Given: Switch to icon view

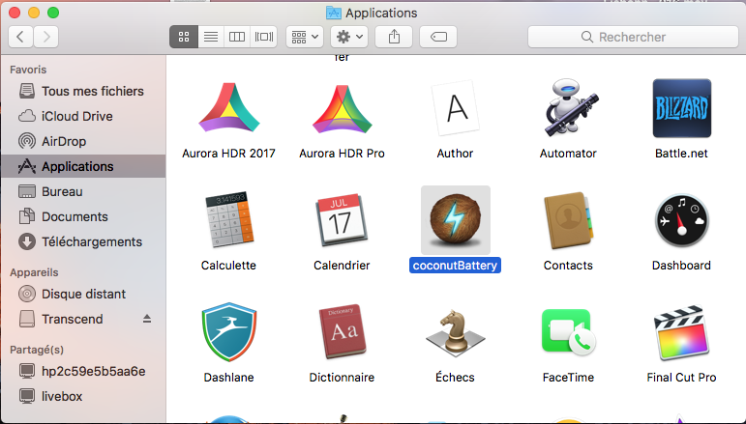Looking at the screenshot, I should (184, 37).
